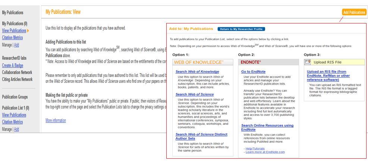View Publications under Publication List 1
Image resolution: width=368 pixels, height=162 pixels.
(14, 115)
